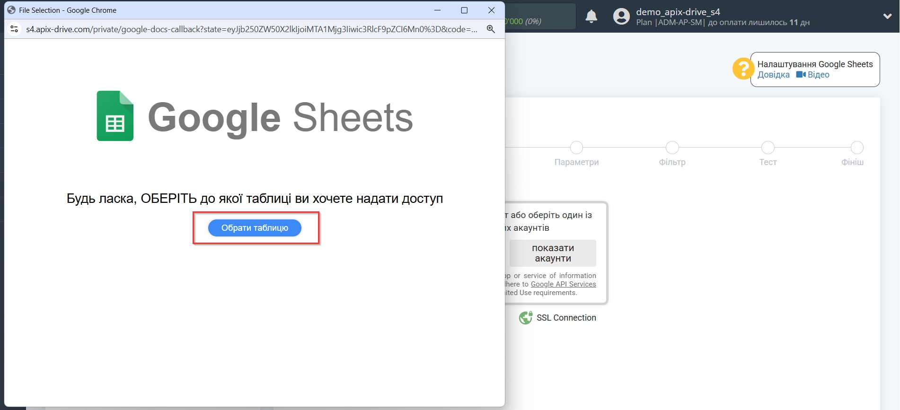Click the demo_apix-drive_s4 username
This screenshot has width=900, height=410.
[x=678, y=12]
